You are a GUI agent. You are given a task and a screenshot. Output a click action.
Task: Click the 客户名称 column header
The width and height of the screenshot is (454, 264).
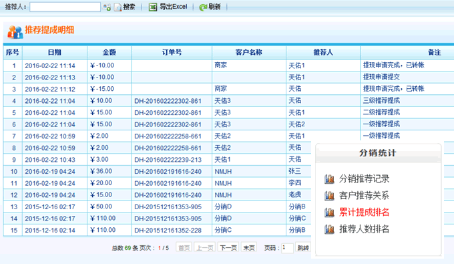tap(249, 52)
